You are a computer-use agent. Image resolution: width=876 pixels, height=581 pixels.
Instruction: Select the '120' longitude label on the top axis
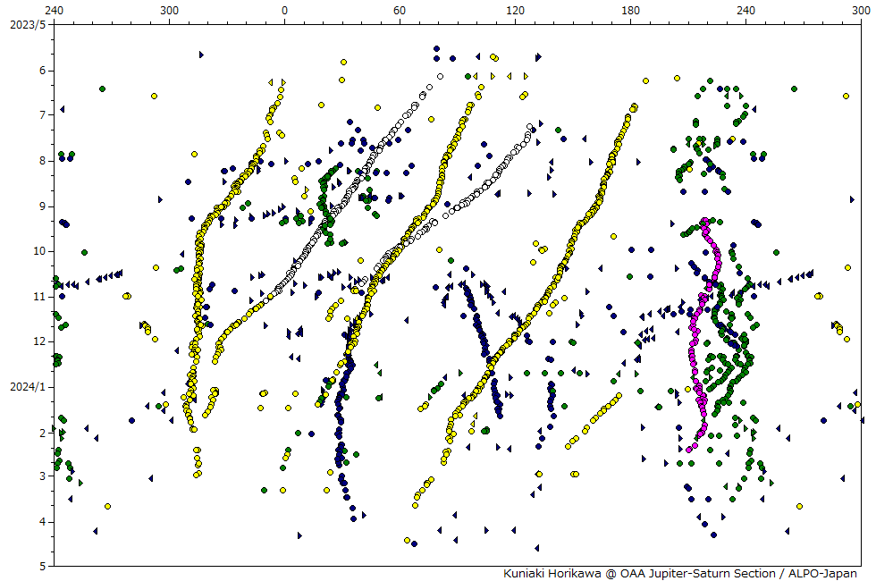(515, 10)
